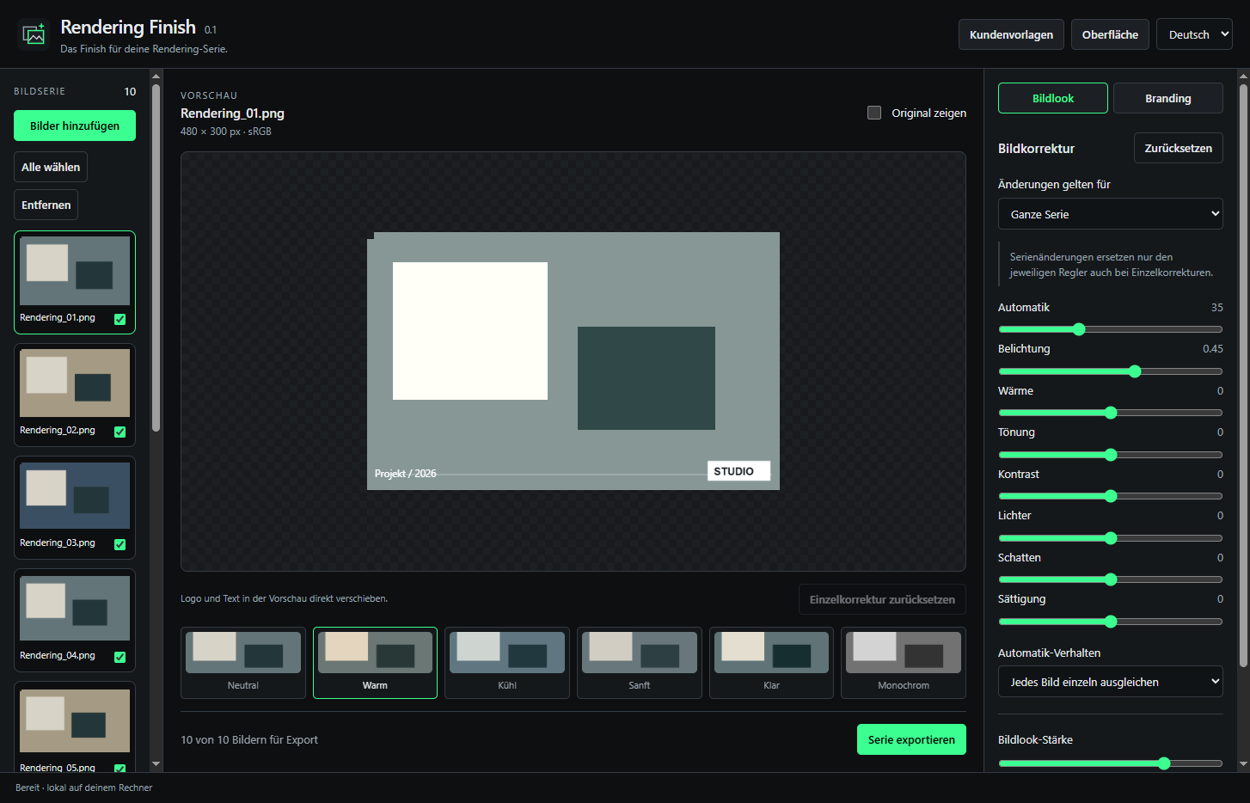Adjust the Wärme slider
This screenshot has height=803, width=1250.
pos(1111,413)
